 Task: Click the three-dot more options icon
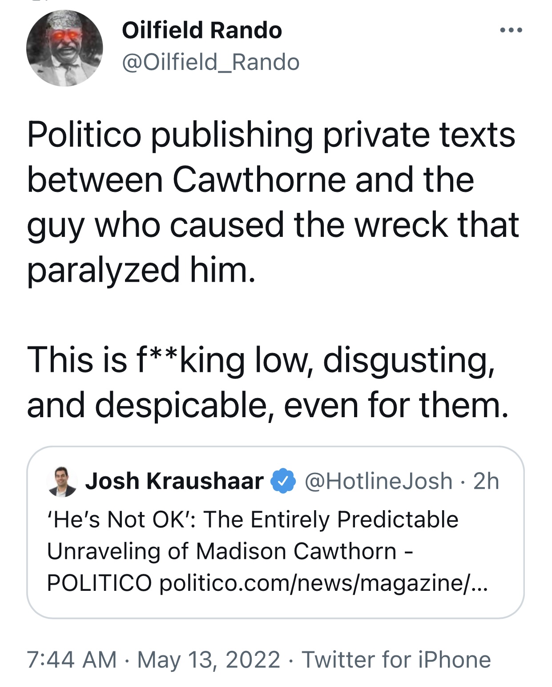(511, 30)
